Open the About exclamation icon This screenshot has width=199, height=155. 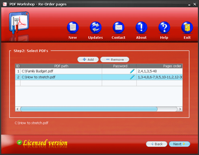click(141, 27)
